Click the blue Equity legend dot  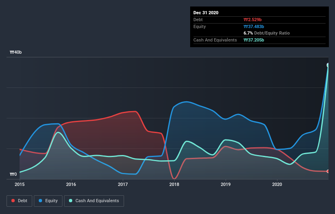coord(40,201)
